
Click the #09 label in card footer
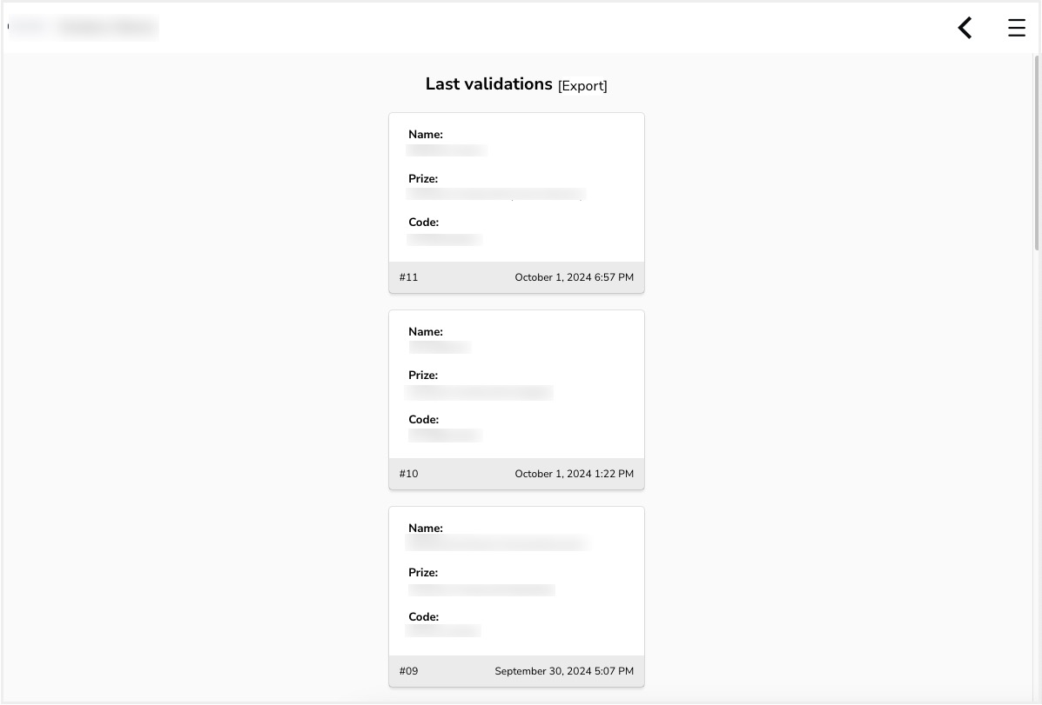pos(408,671)
